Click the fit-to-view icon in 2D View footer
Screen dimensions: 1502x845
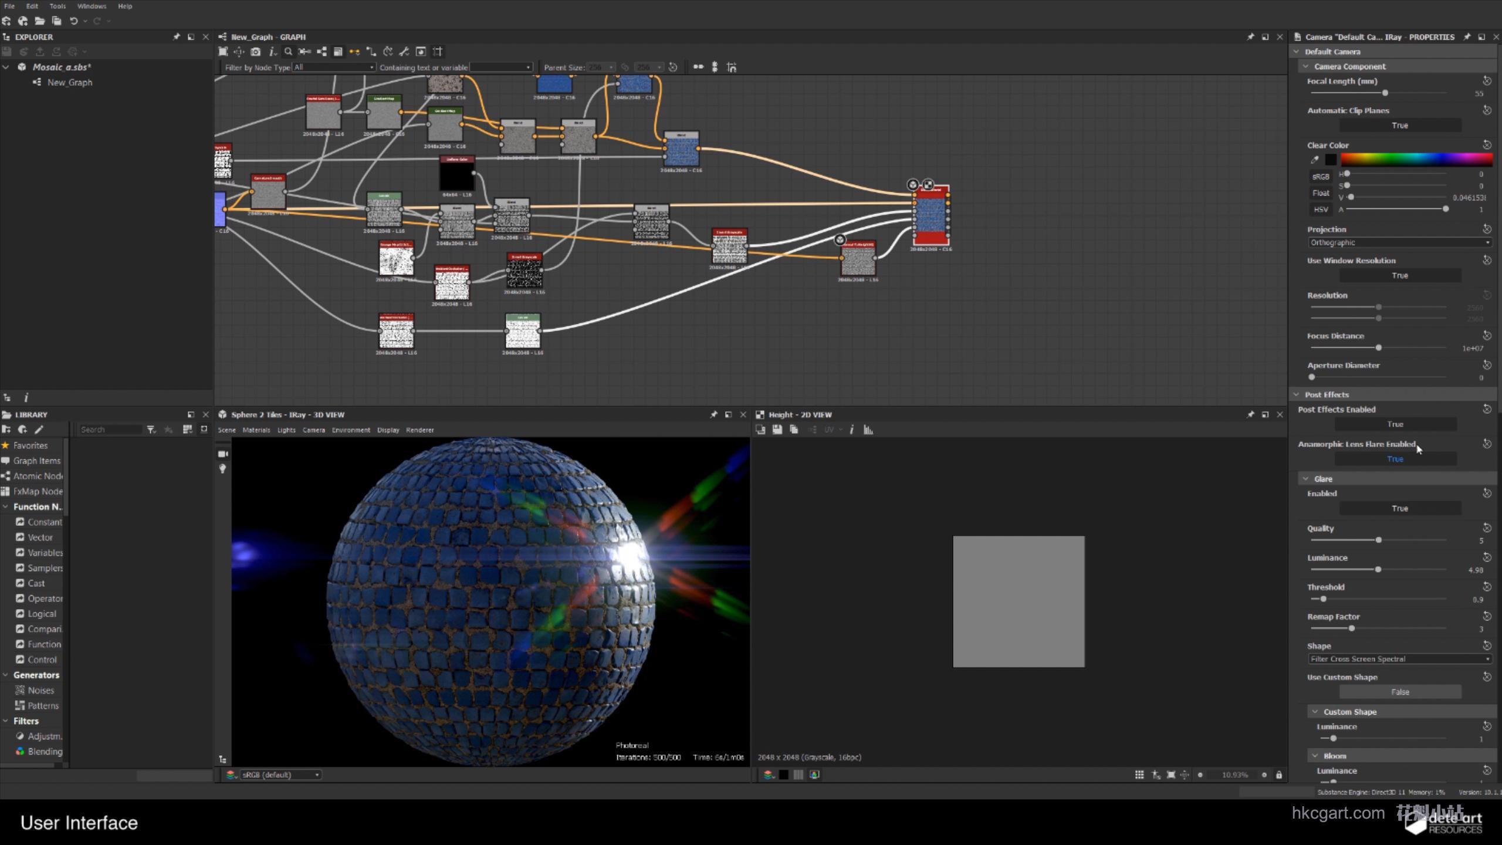point(1171,775)
